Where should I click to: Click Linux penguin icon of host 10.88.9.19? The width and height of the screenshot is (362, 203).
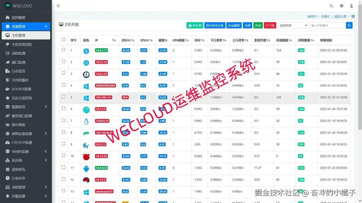86,121
